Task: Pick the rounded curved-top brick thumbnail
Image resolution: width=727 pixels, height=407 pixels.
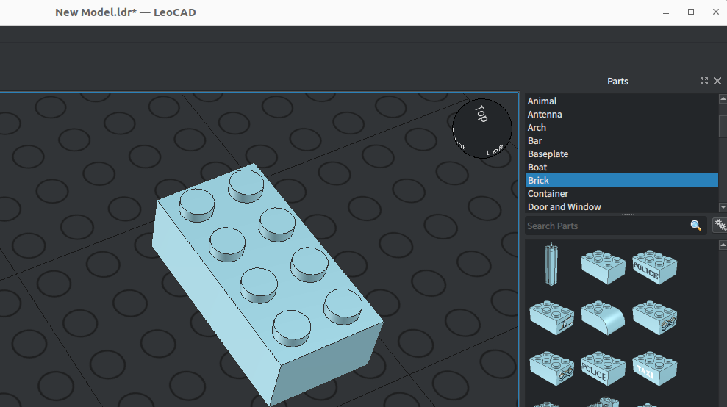Action: pyautogui.click(x=603, y=317)
